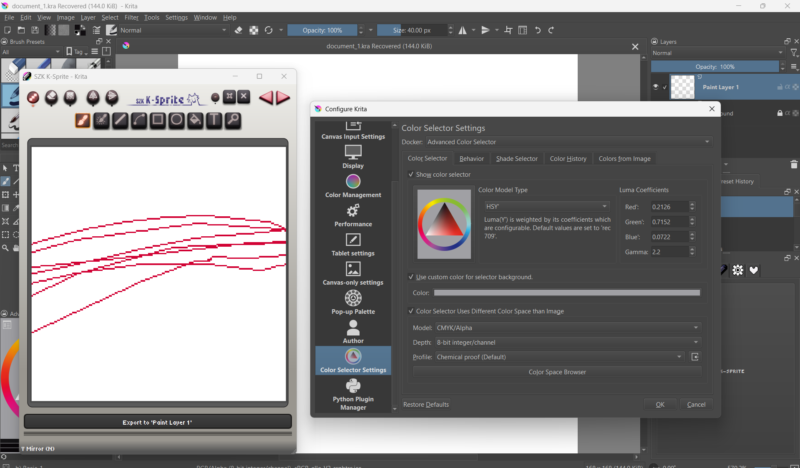Open the brush blending mode Normal dropdown
Screen dimensions: 800x468
point(174,30)
